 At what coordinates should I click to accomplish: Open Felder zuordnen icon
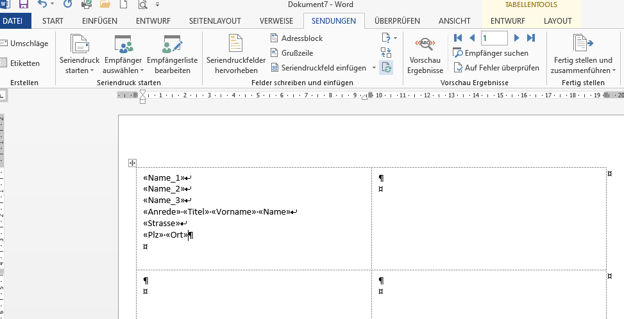(386, 53)
